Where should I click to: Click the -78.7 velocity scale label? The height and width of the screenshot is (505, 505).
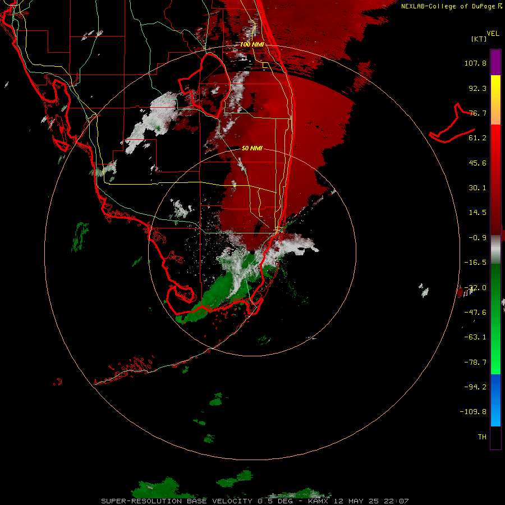(475, 362)
